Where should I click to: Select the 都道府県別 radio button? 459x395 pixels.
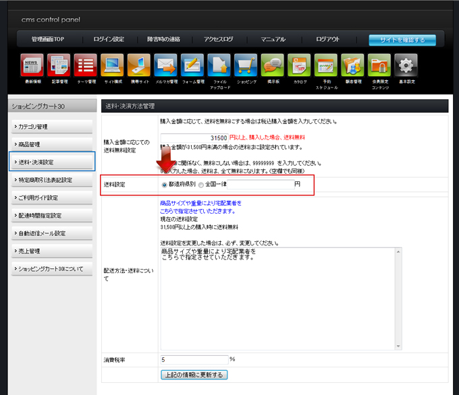[x=165, y=185]
